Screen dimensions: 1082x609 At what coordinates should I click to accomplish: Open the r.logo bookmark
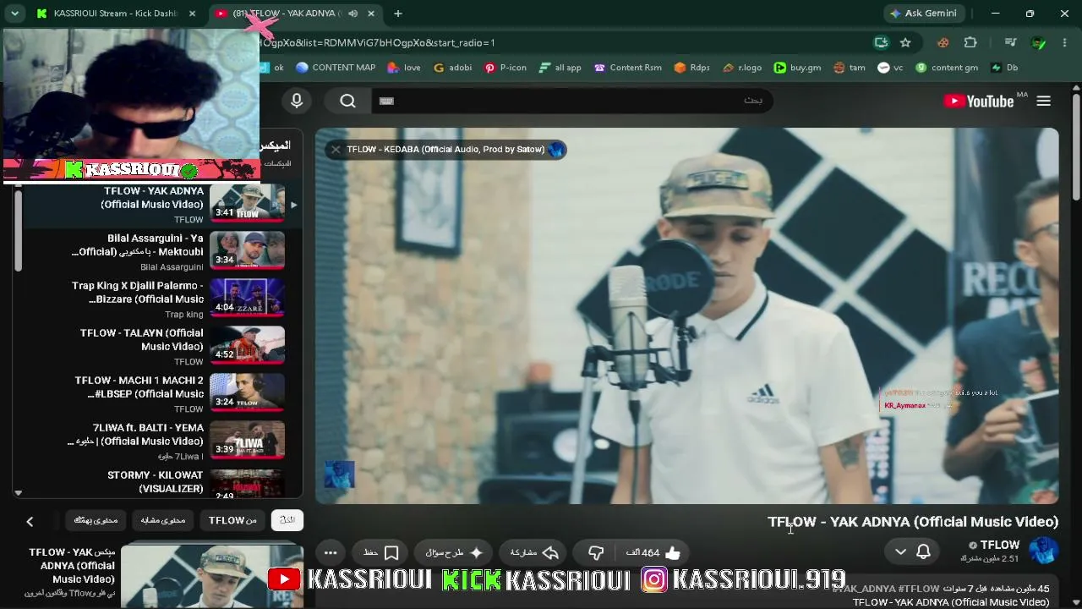coord(742,68)
